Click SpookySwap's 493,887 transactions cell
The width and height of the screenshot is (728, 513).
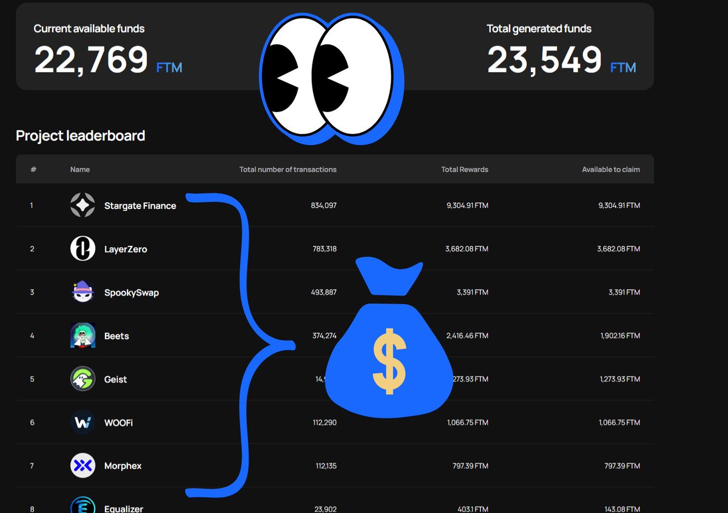(x=323, y=293)
